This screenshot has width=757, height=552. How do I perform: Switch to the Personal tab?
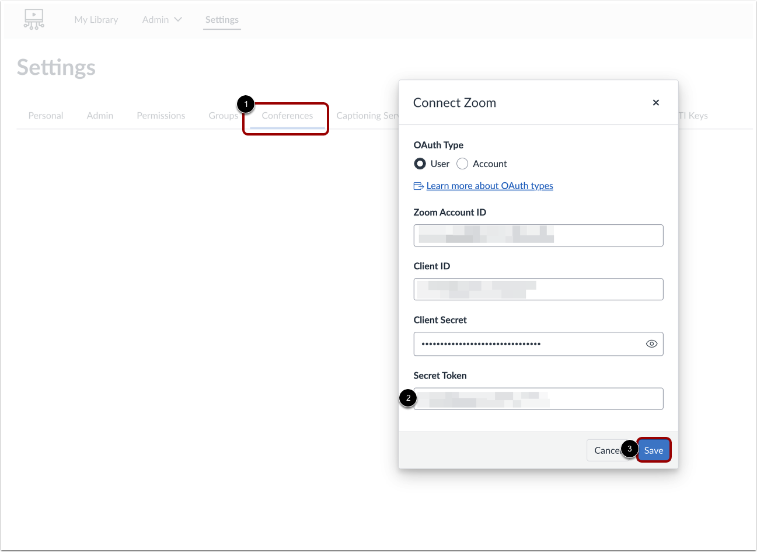(x=46, y=115)
